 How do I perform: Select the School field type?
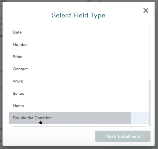pos(79,94)
